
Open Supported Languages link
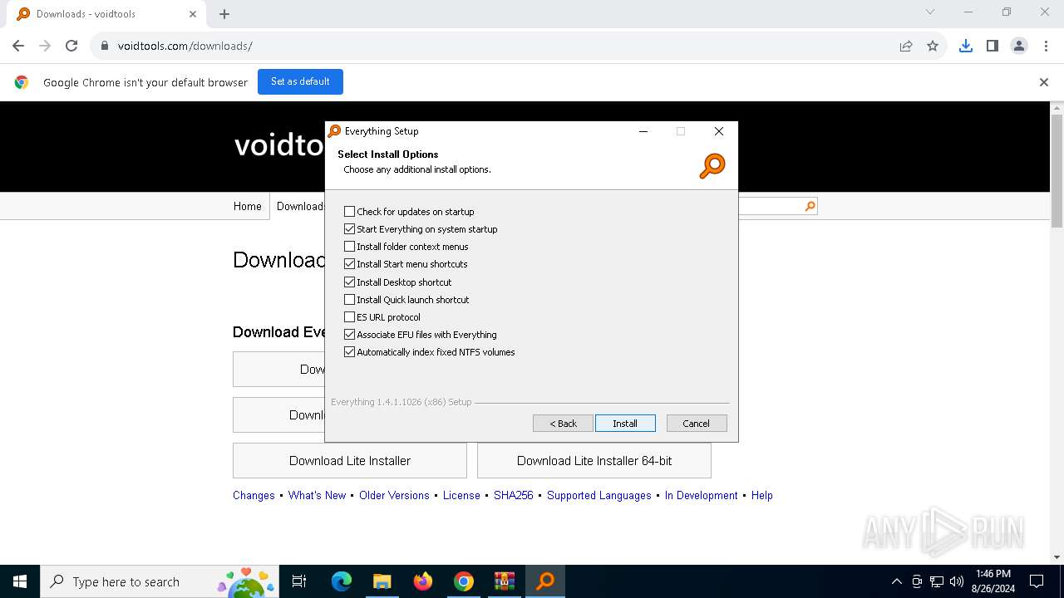coord(599,495)
